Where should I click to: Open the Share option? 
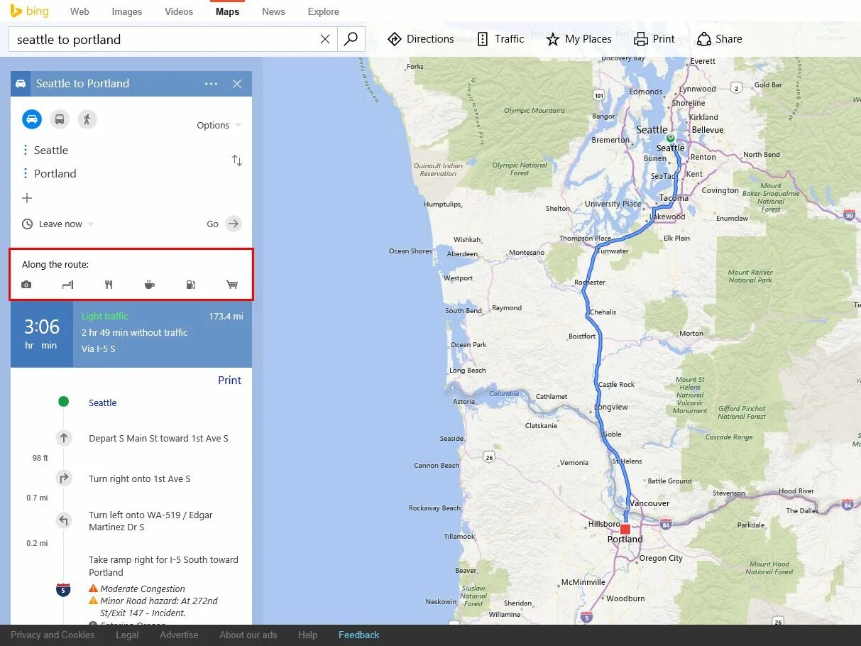(719, 39)
